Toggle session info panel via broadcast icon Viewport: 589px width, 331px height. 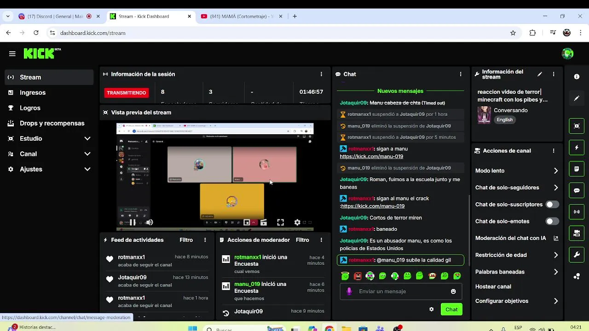[x=577, y=212]
